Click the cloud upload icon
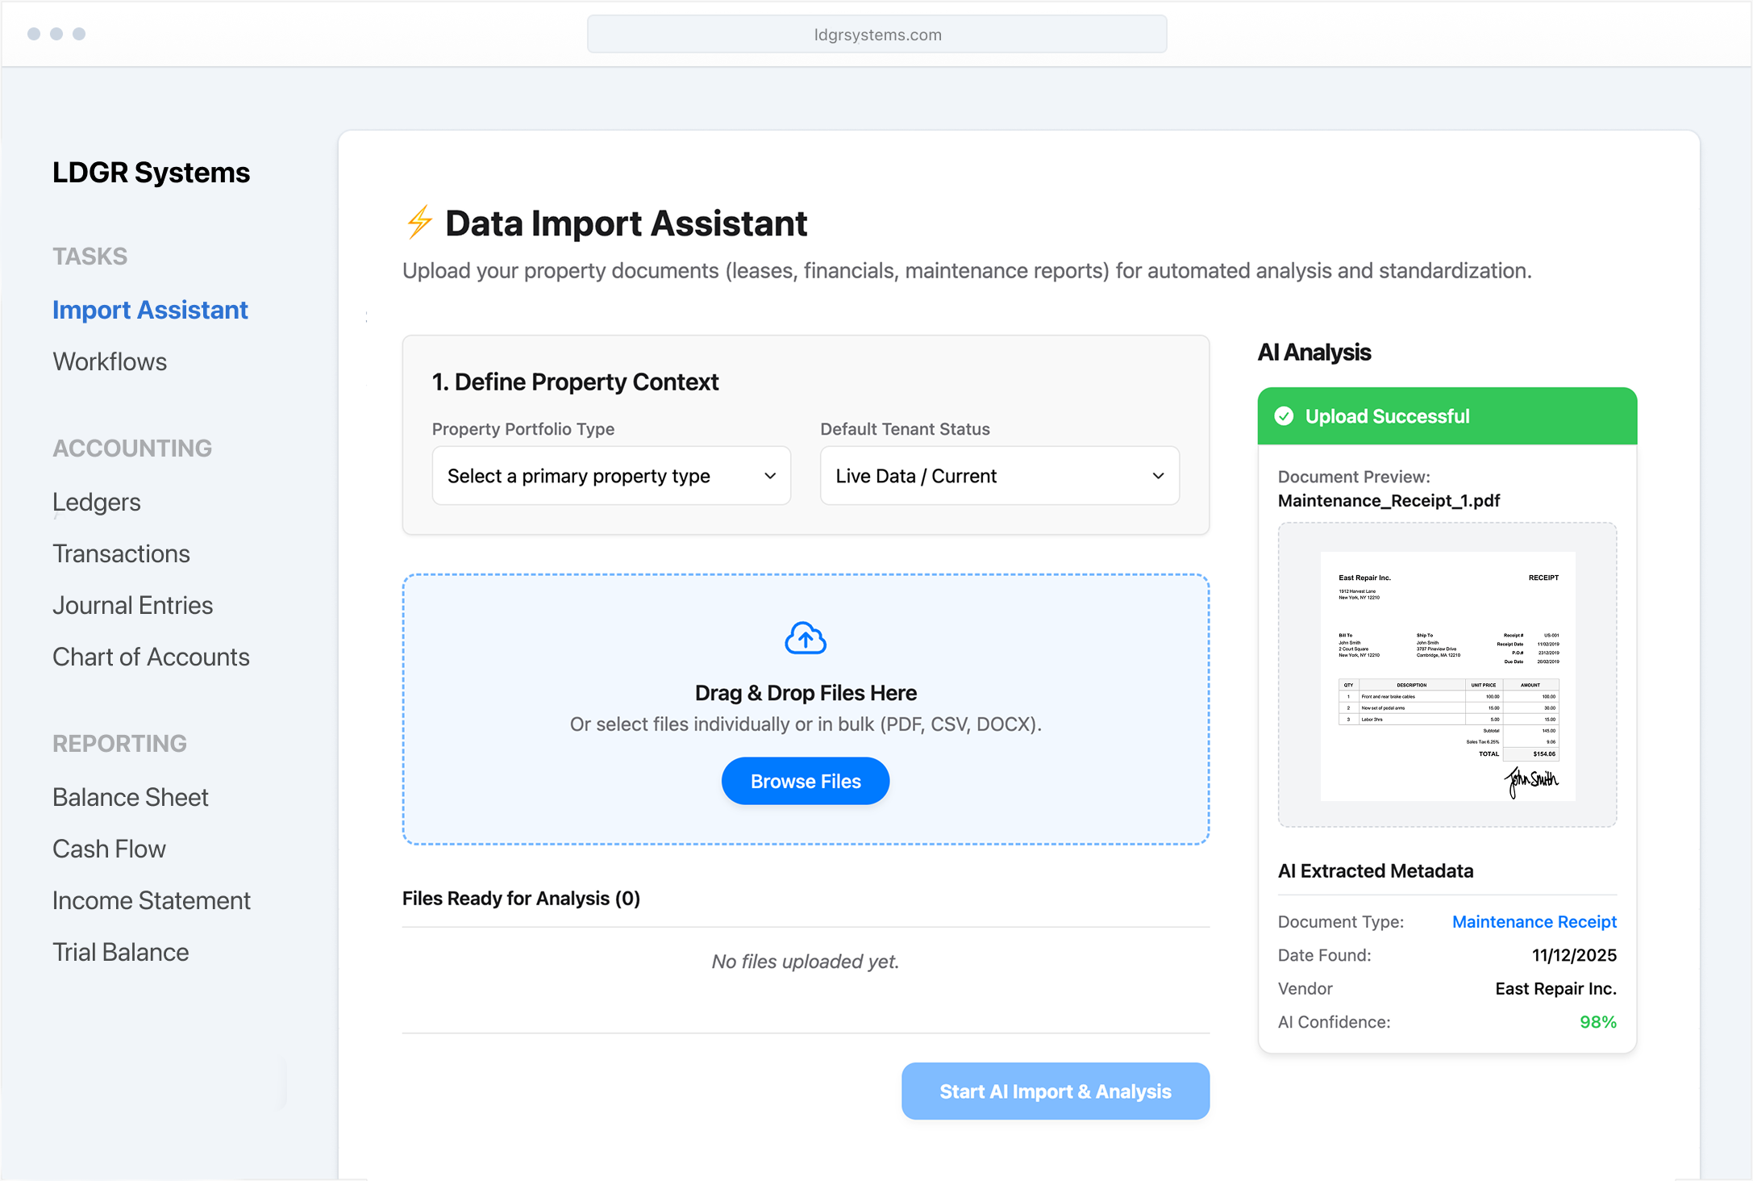This screenshot has width=1753, height=1181. [805, 638]
